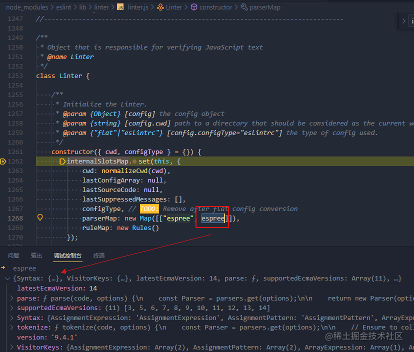Click the linter.js file breadcrumb
Image resolution: width=414 pixels, height=352 pixels.
[138, 7]
